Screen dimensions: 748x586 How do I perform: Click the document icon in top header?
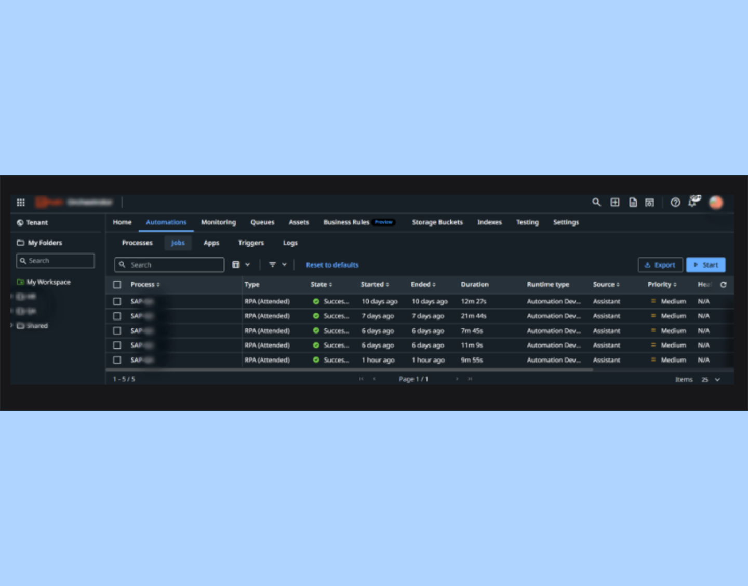[633, 203]
